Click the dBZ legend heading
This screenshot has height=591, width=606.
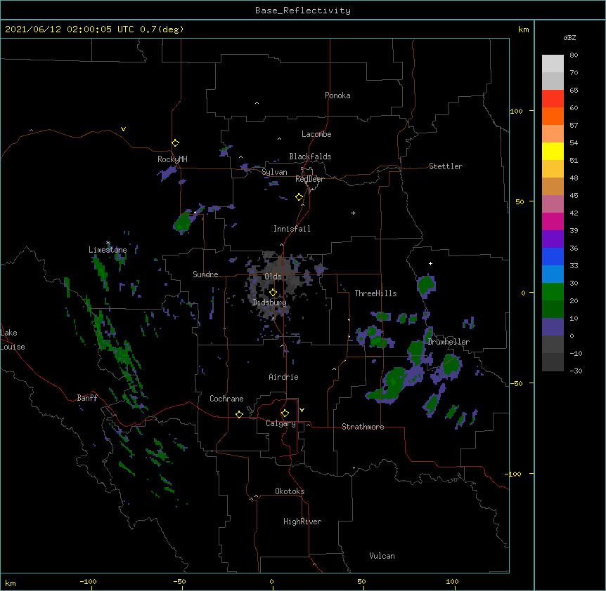tap(569, 37)
